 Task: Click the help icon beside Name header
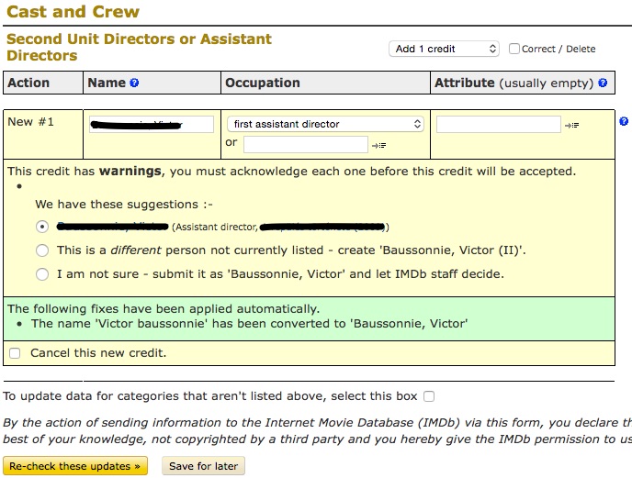(134, 83)
